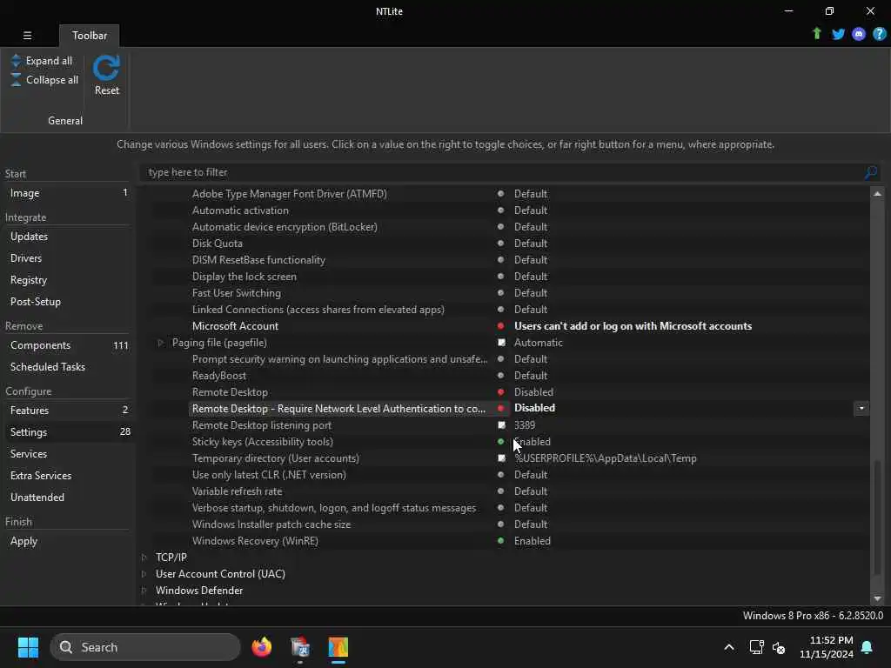891x668 pixels.
Task: Click Sticky keys Enabled value
Action: [x=533, y=441]
